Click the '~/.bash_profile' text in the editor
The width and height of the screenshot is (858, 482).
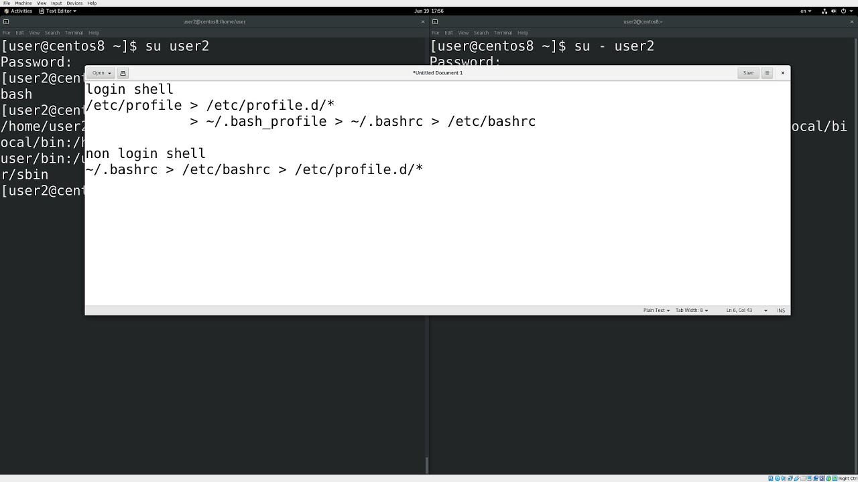coord(266,122)
